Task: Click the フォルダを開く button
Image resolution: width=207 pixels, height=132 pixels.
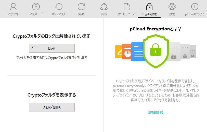Action: click(52, 107)
